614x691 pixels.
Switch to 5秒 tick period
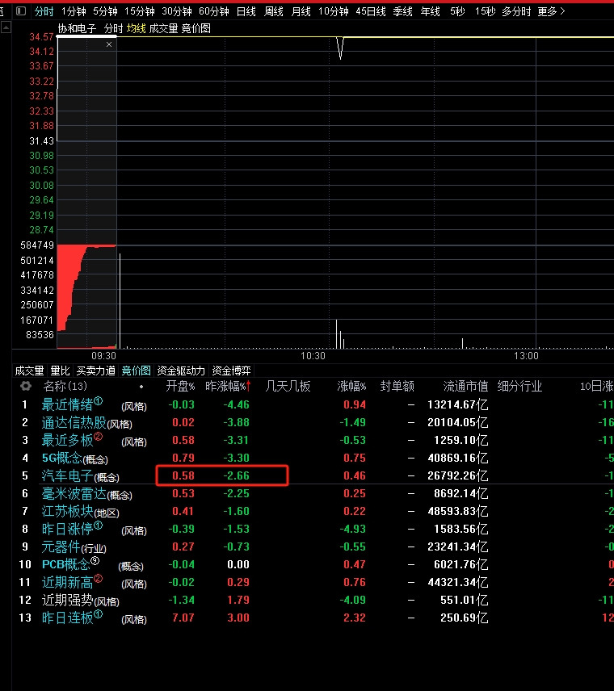click(457, 11)
